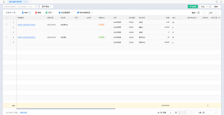Open the items per page dropdown
Viewport: 224px width, 115px height.
208,112
